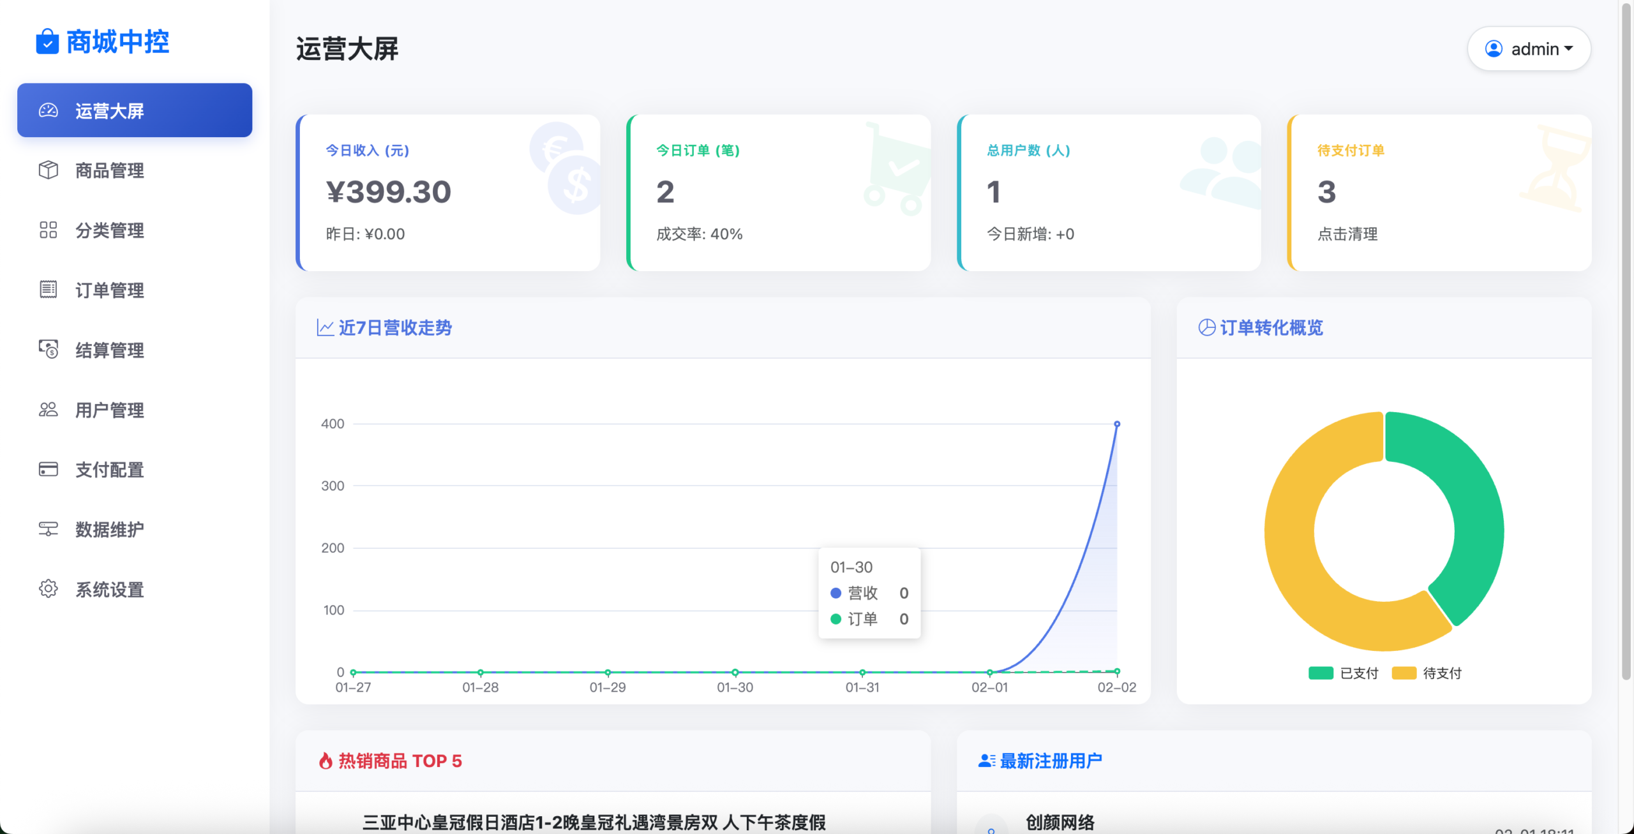Open the 热销商品 TOP 5 section header
The image size is (1634, 834).
click(391, 761)
